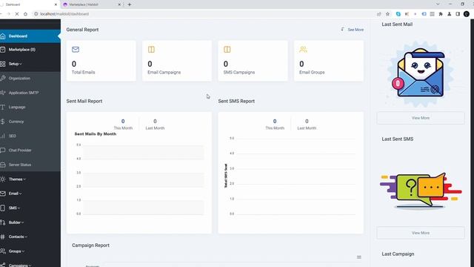
Task: Click the Setup grid icon
Action: pos(3,64)
